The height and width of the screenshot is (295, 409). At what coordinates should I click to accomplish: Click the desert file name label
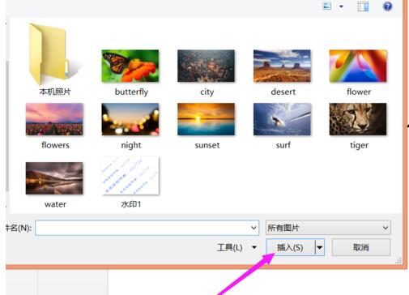point(283,92)
